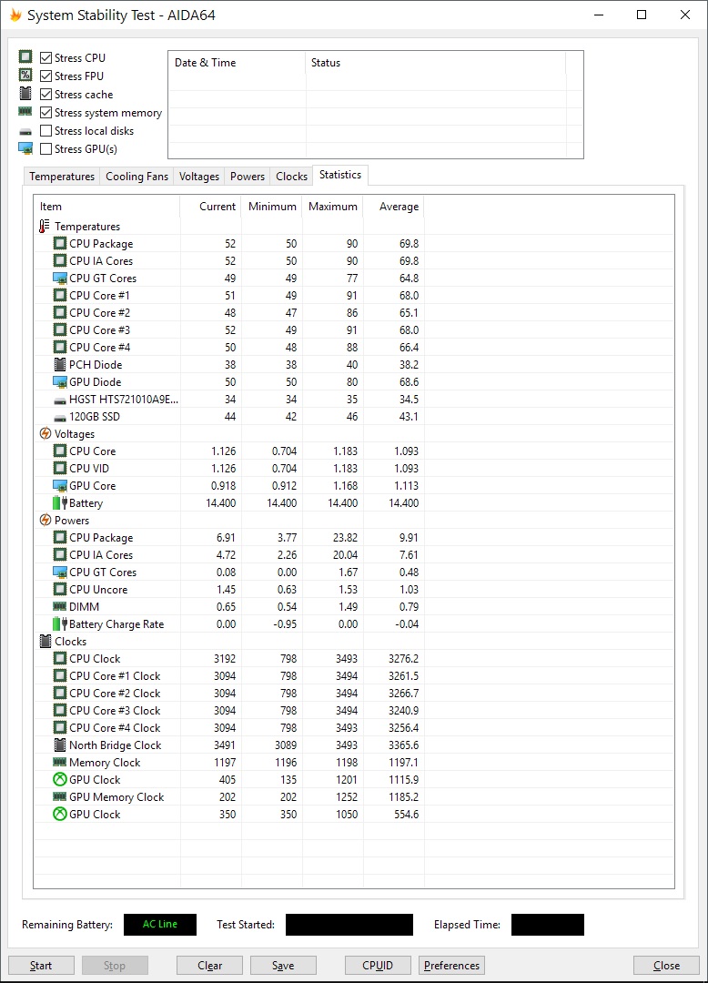
Task: Select the Statistics tab
Action: pos(340,175)
